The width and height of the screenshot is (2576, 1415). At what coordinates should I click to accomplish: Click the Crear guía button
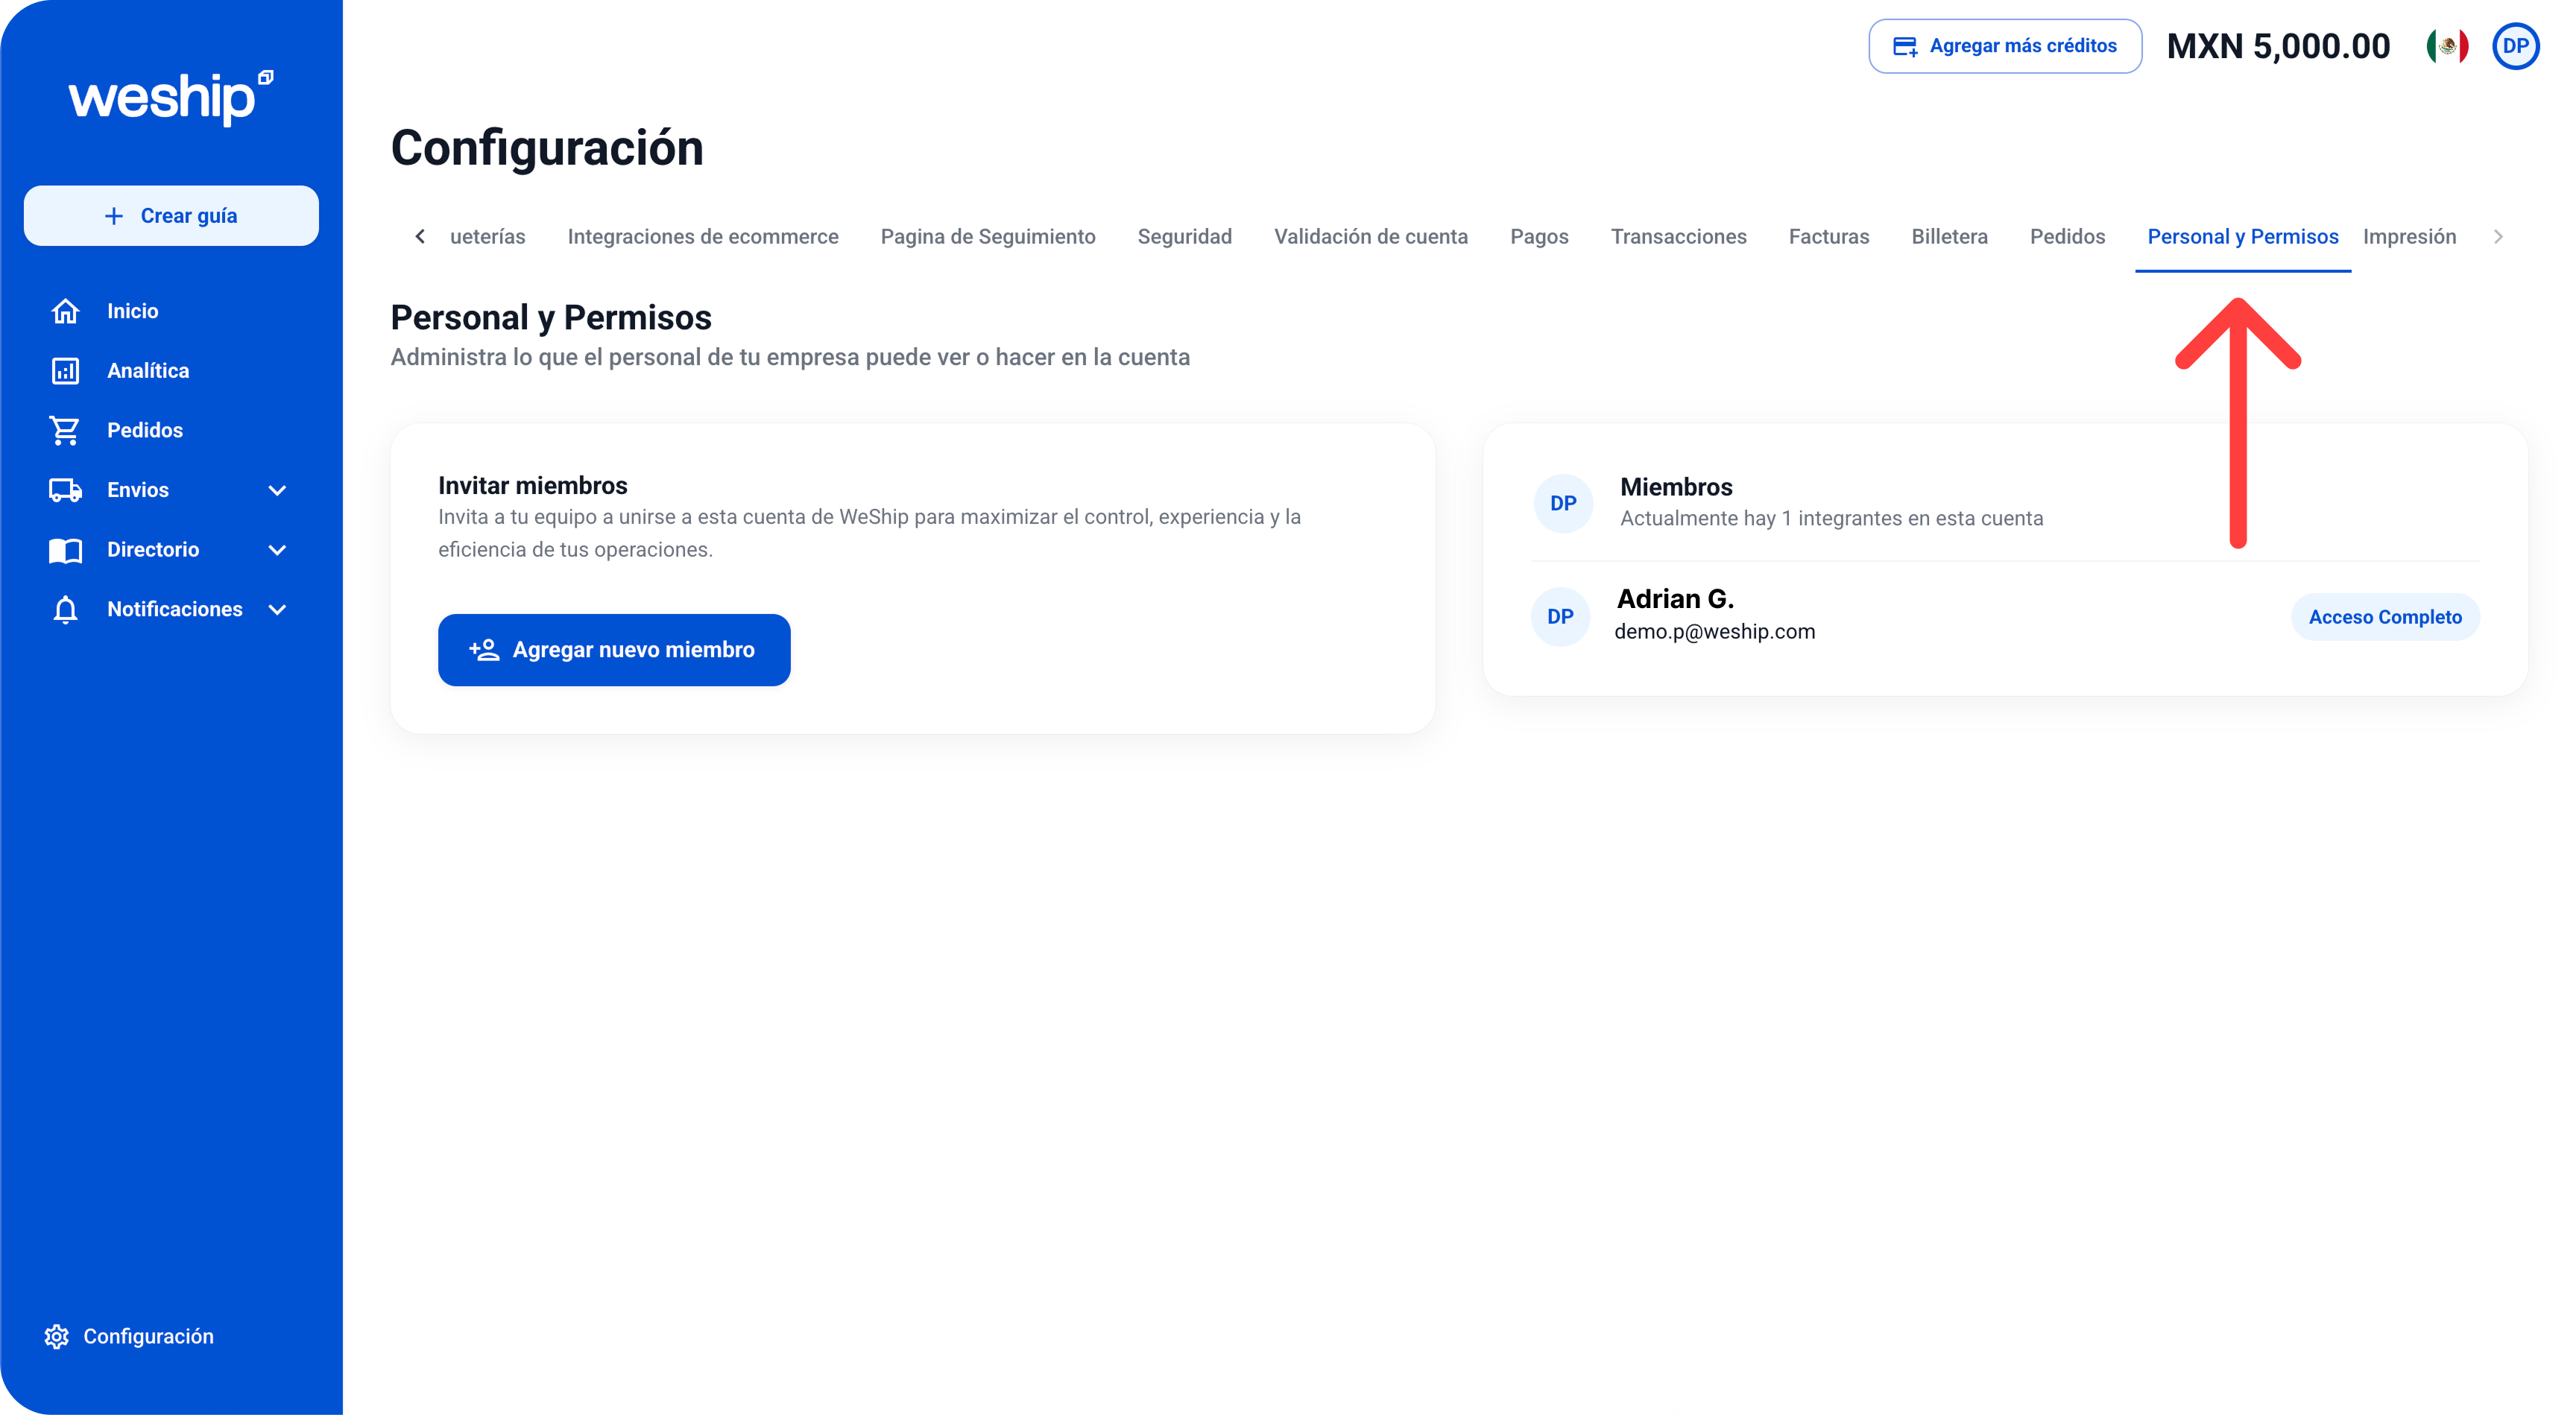click(171, 216)
